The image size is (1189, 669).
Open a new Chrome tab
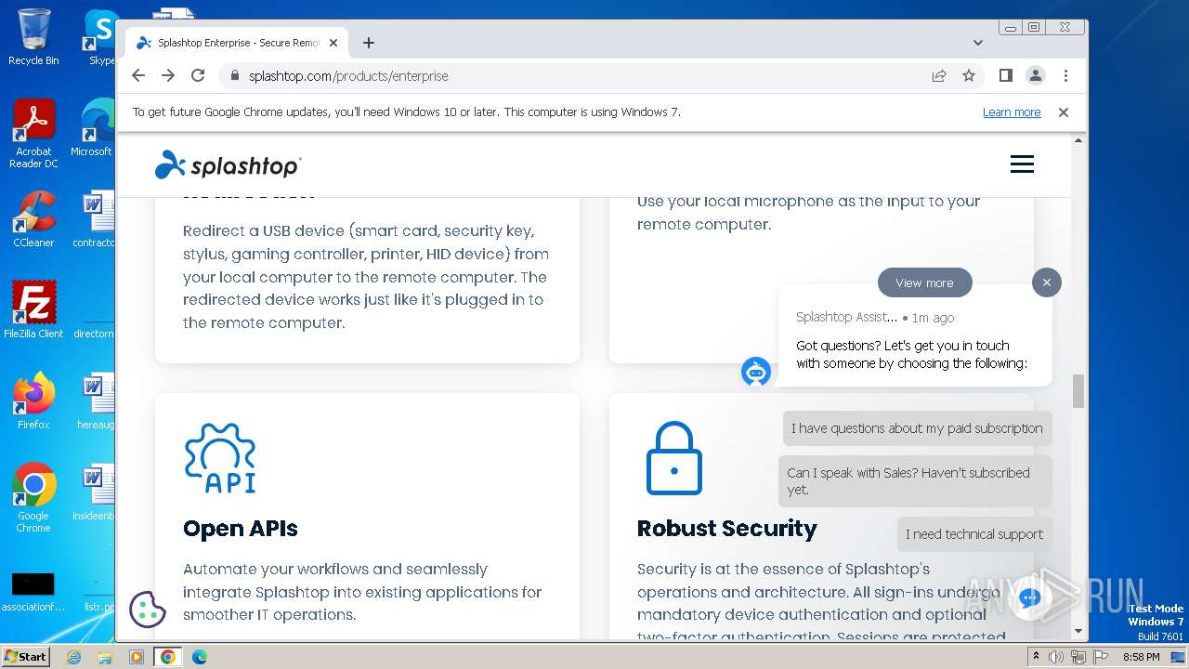point(369,43)
